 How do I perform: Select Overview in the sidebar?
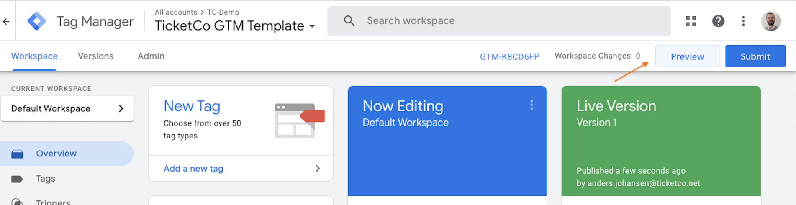67,154
